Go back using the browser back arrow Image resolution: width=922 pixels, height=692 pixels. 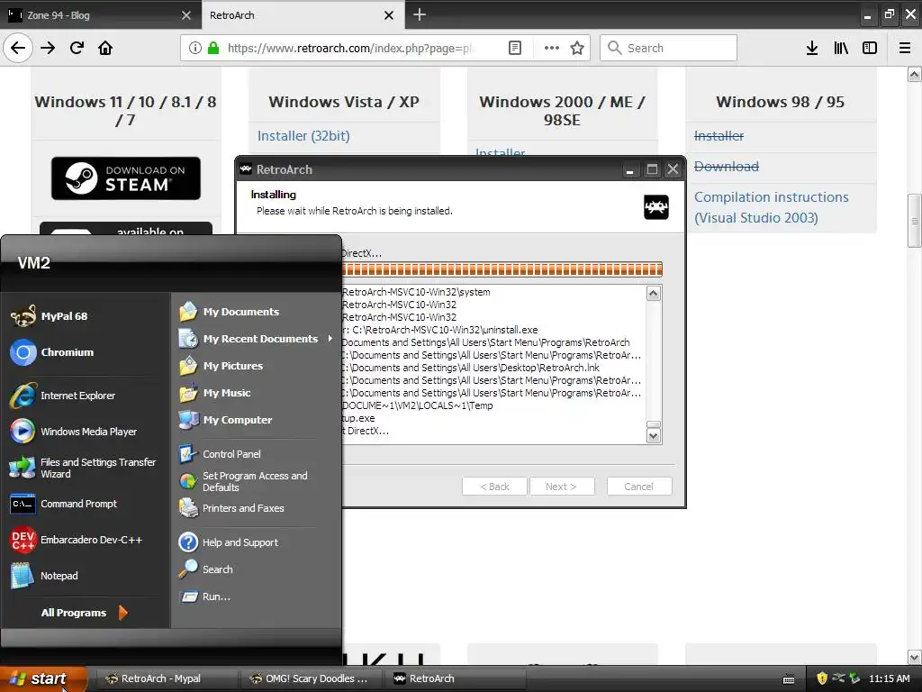tap(18, 48)
